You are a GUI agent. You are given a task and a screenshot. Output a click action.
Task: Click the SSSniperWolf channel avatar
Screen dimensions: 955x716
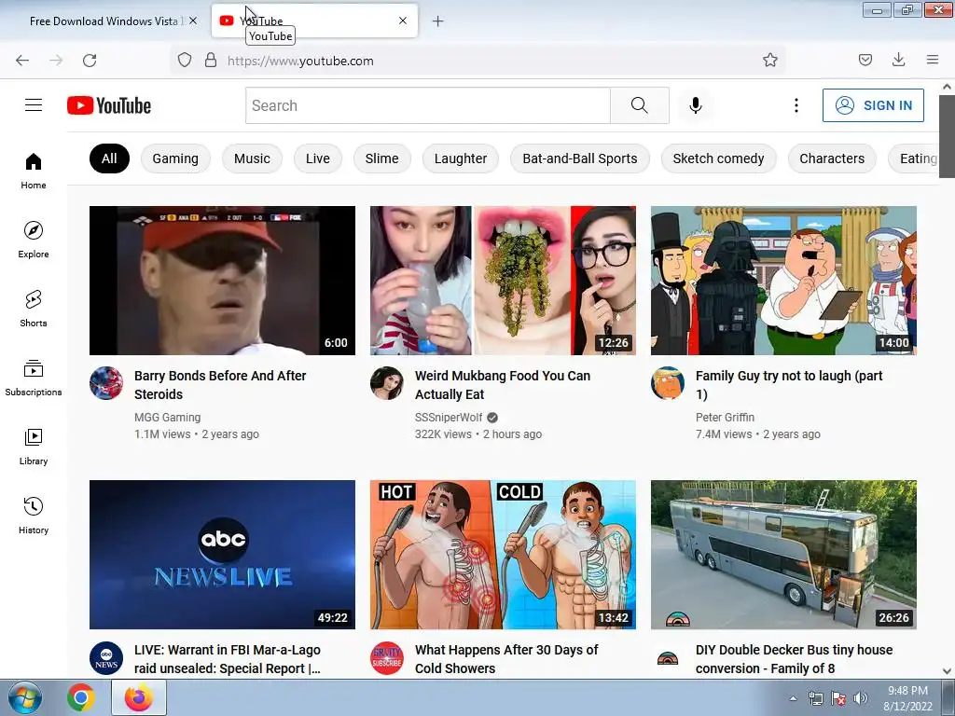pos(387,383)
